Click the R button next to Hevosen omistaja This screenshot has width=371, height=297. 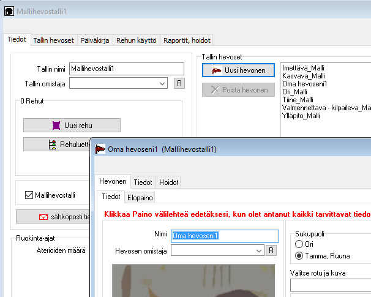(271, 250)
